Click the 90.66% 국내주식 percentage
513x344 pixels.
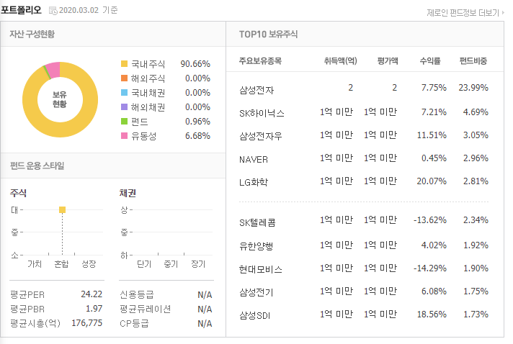coord(195,64)
